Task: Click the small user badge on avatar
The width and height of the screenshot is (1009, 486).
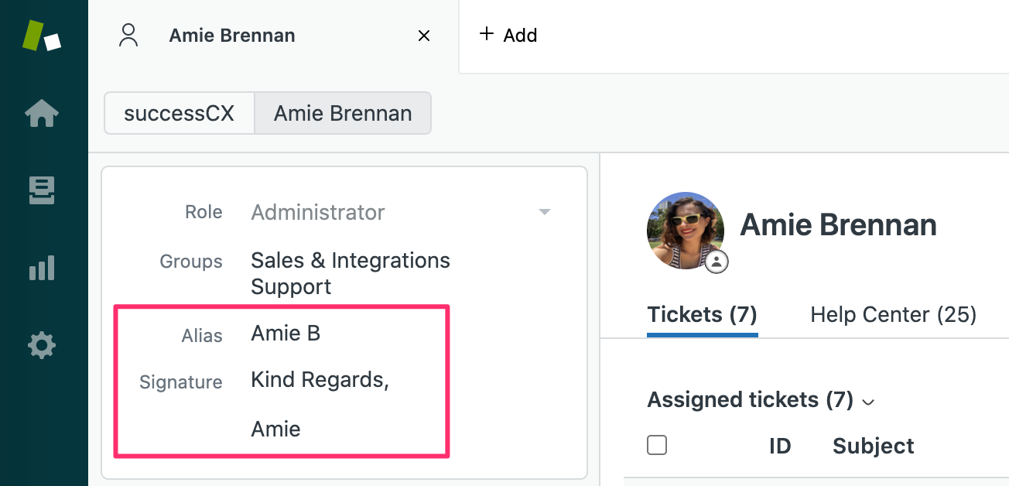Action: [x=717, y=262]
